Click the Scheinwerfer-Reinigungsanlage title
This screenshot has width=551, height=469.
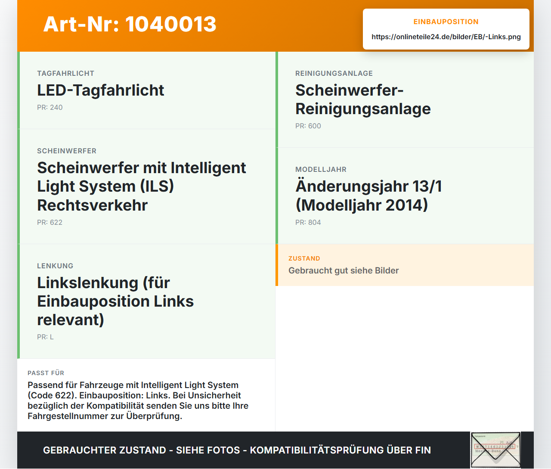(x=363, y=99)
